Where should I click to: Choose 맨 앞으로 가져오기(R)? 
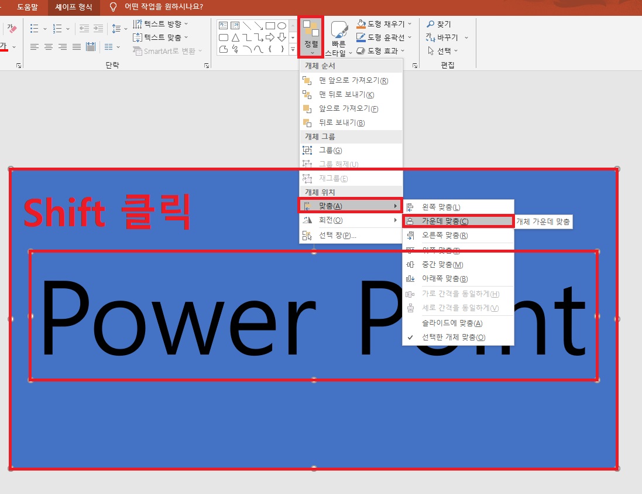coord(351,80)
